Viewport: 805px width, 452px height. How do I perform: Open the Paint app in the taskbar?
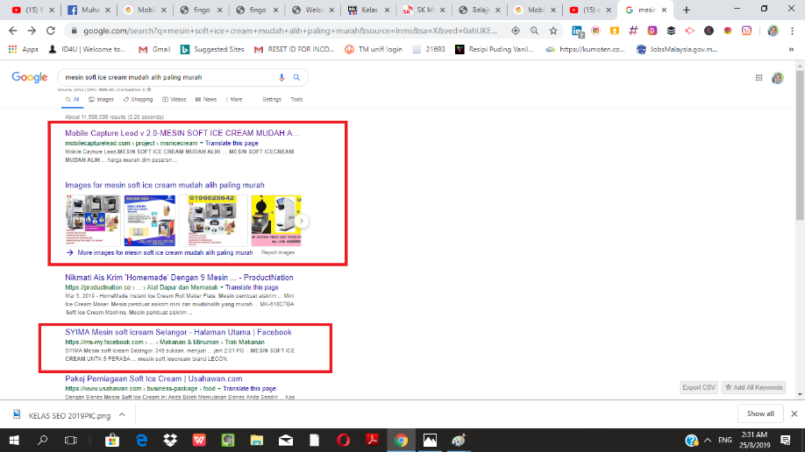[459, 441]
